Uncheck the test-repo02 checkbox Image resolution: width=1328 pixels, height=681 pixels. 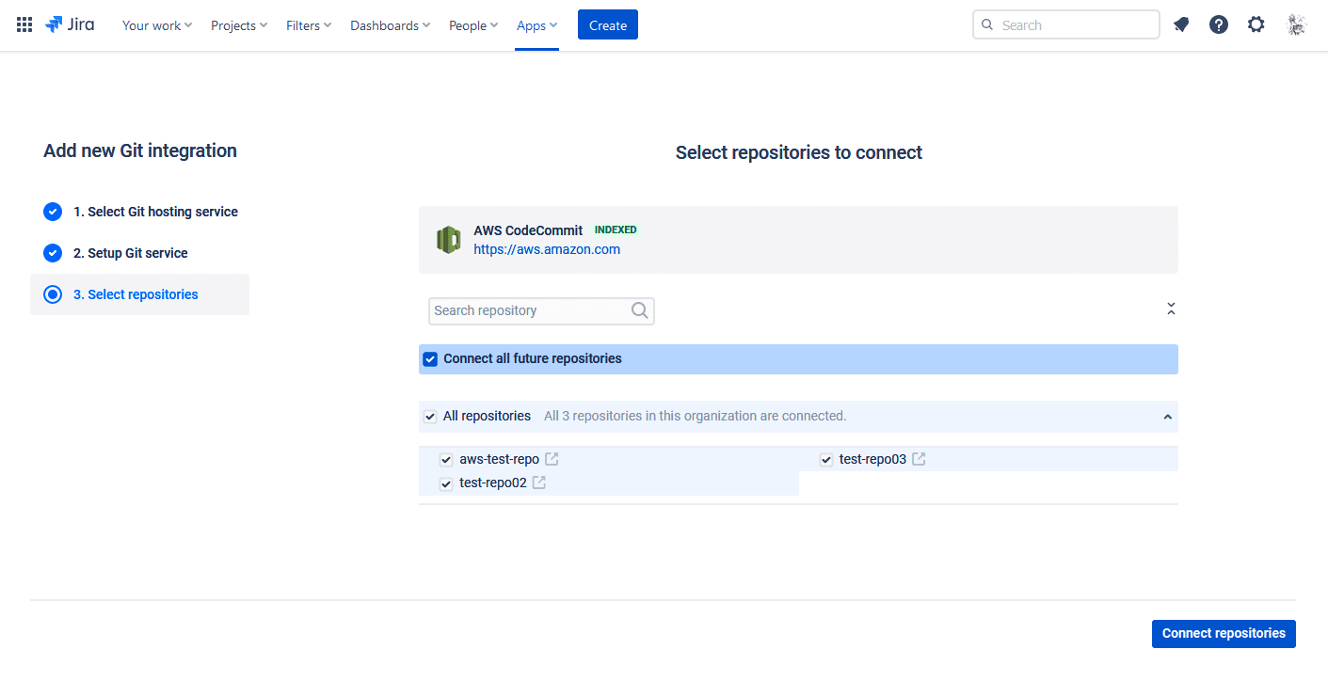446,483
